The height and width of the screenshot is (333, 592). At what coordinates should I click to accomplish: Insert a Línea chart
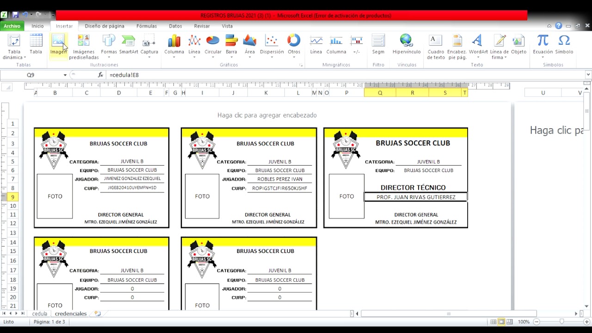coord(194,47)
